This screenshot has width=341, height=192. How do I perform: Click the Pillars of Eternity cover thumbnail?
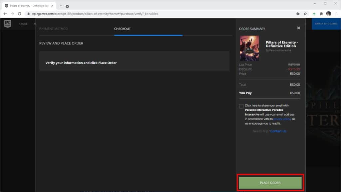pyautogui.click(x=249, y=48)
